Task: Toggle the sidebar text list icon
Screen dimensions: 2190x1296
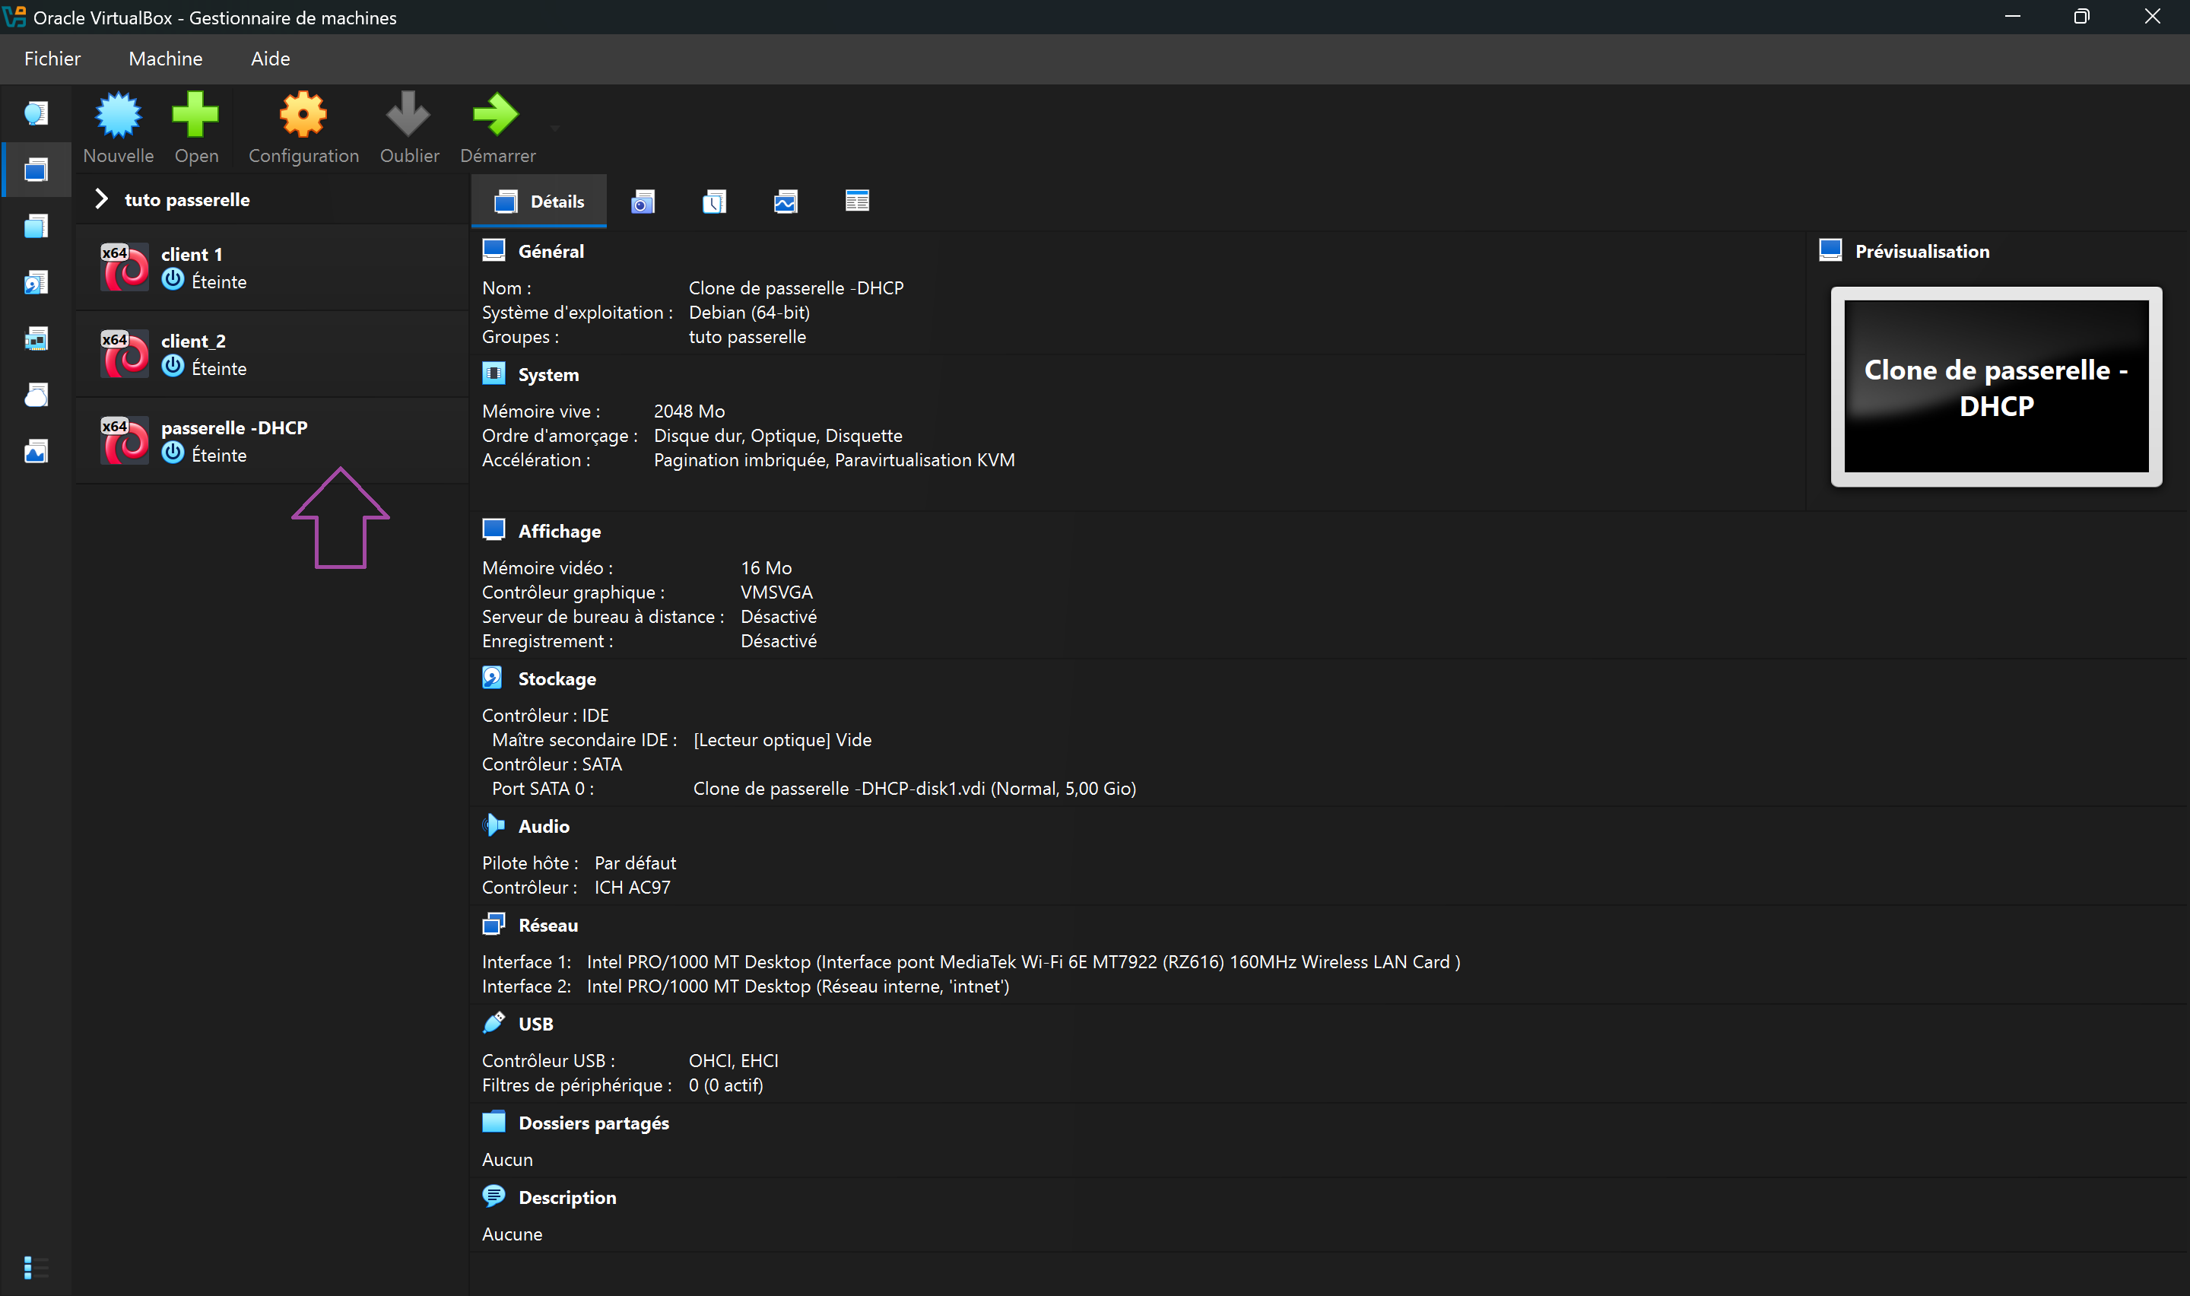Action: (36, 1266)
